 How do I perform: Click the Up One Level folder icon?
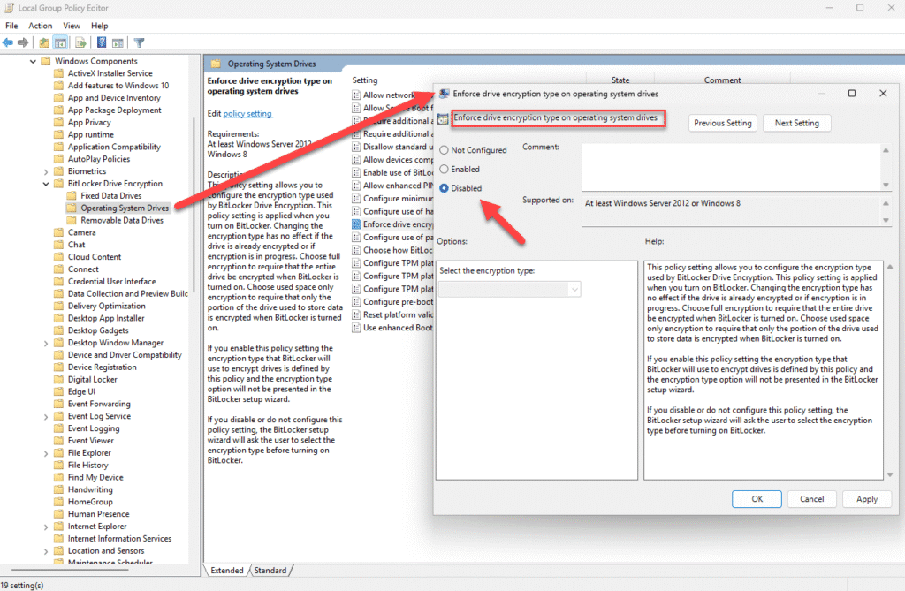click(42, 42)
